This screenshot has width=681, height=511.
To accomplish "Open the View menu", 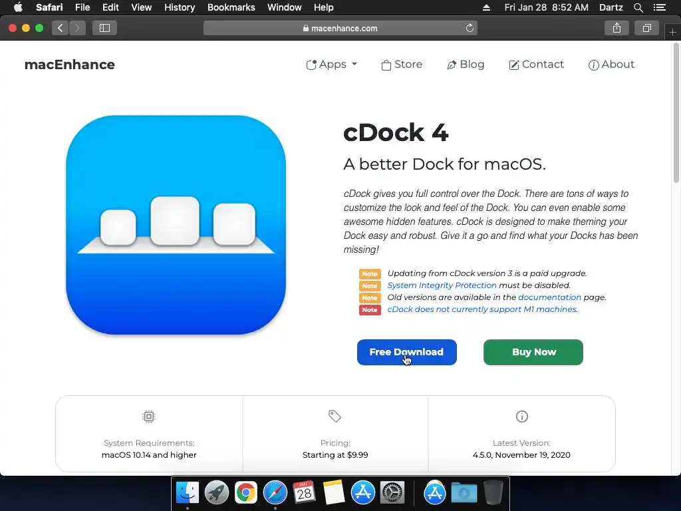I will [x=141, y=7].
